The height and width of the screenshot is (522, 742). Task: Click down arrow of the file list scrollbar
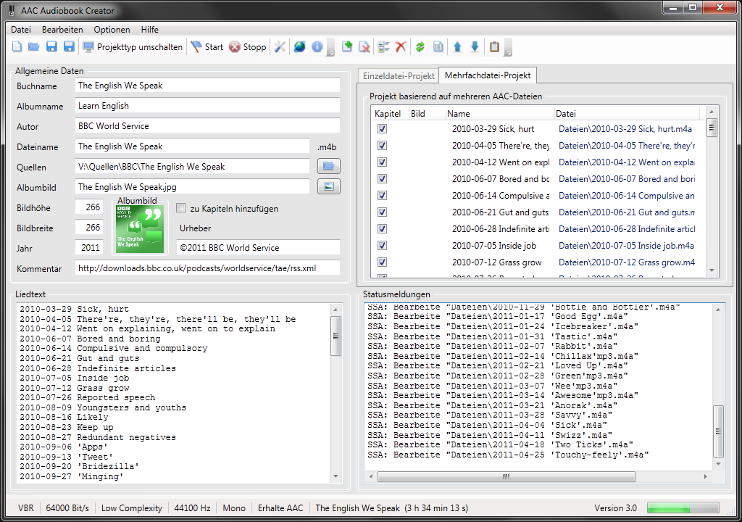712,270
